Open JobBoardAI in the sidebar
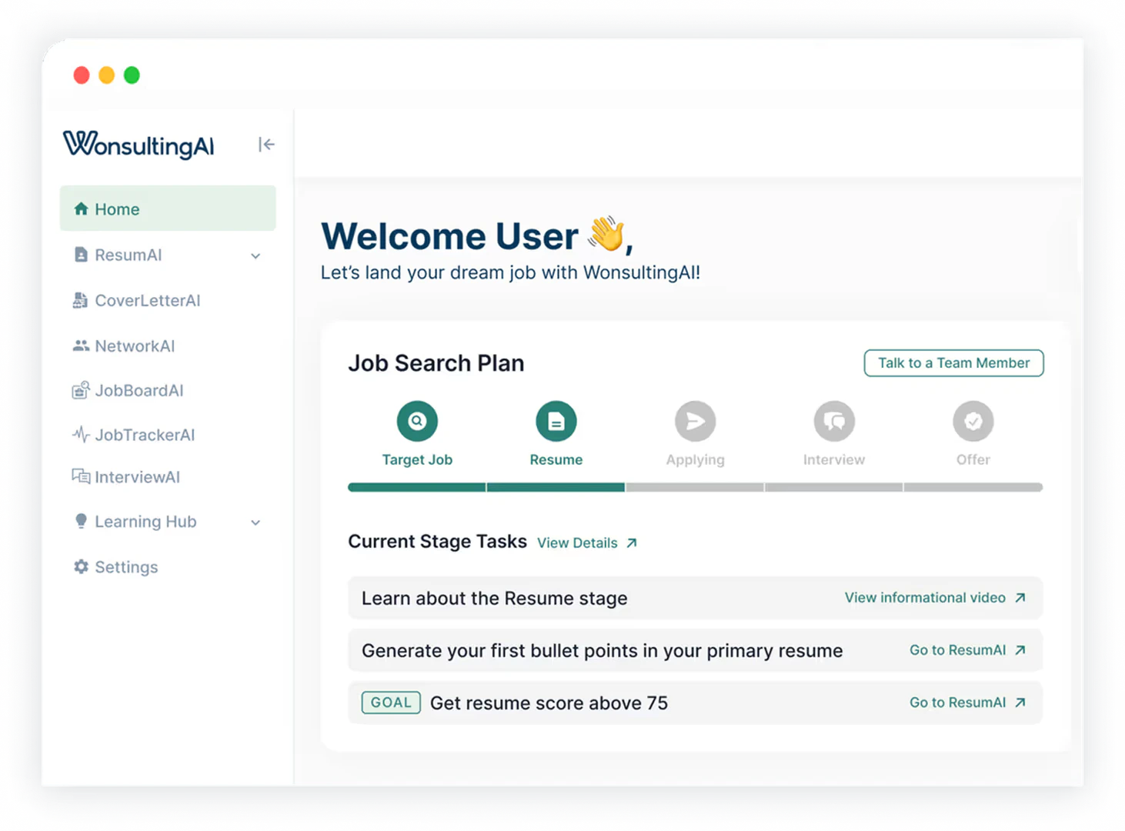 coord(139,391)
